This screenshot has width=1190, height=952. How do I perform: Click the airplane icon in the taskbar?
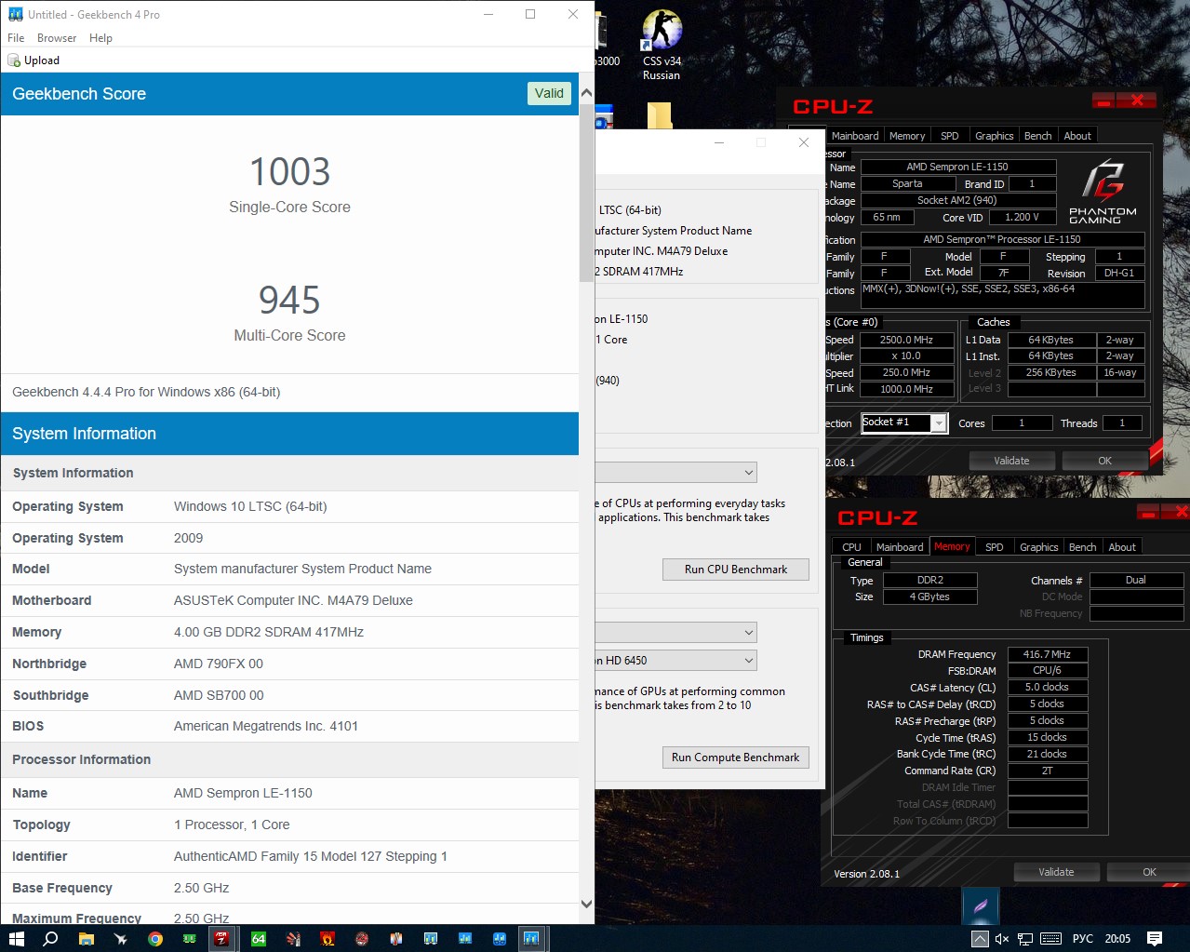coord(120,938)
